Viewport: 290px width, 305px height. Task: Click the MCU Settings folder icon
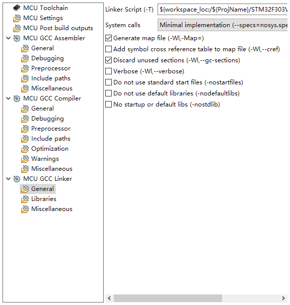[x=17, y=18]
